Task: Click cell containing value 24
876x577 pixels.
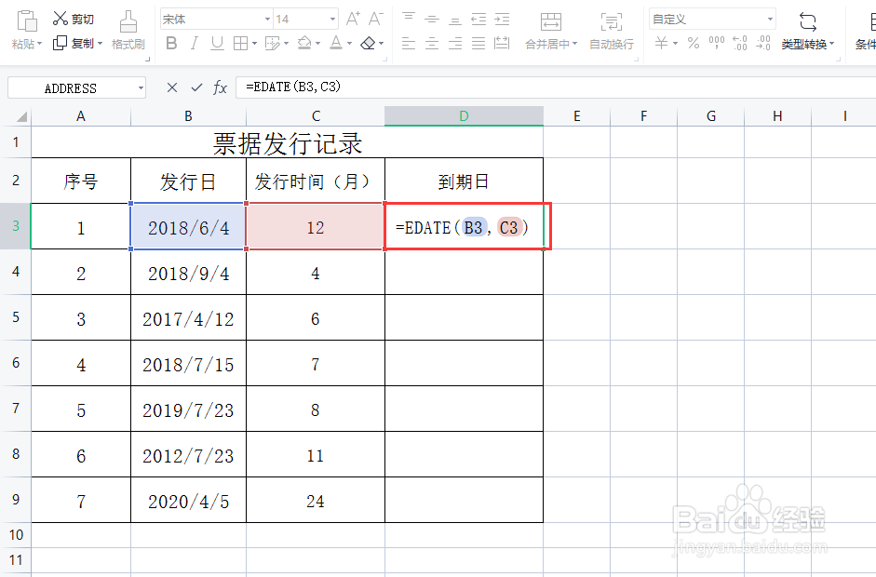Action: (315, 500)
